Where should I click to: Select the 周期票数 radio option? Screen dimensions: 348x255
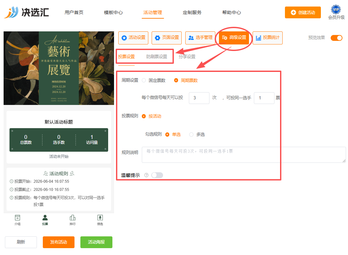pyautogui.click(x=176, y=80)
